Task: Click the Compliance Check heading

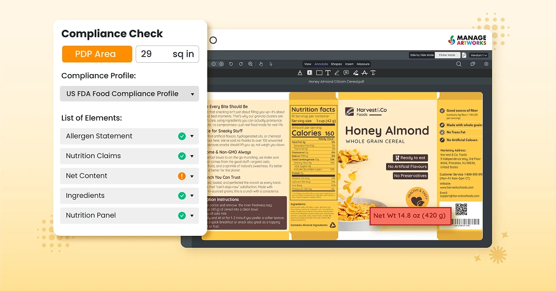Action: point(112,33)
